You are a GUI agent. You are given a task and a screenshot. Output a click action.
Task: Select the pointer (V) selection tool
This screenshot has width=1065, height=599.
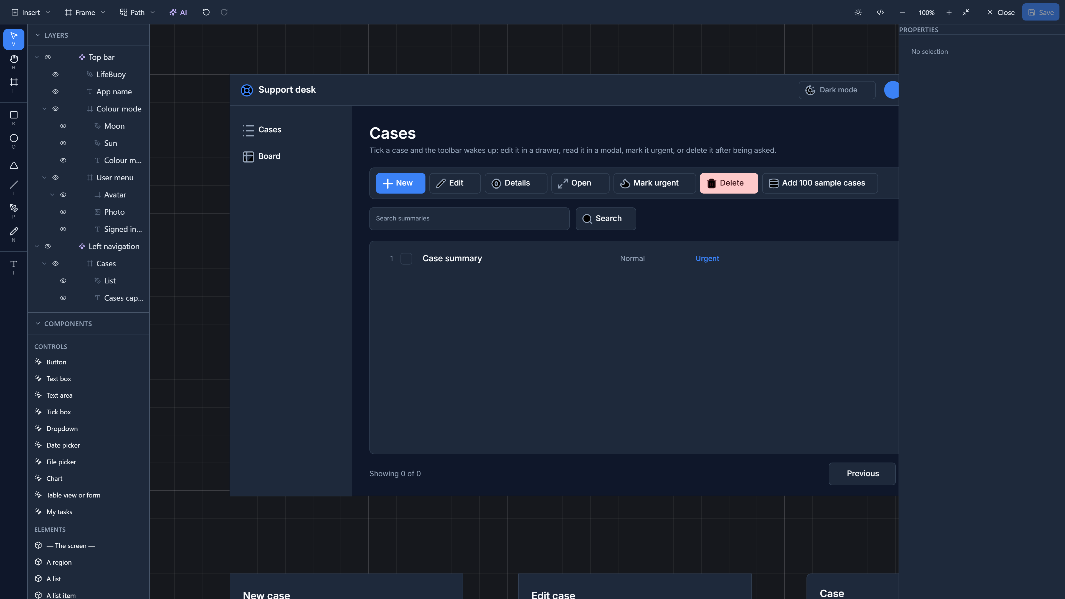tap(14, 39)
